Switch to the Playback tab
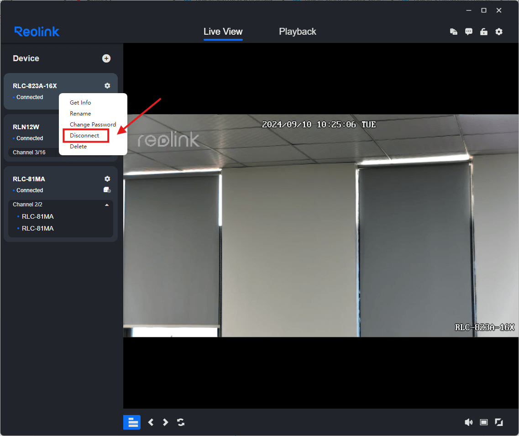 pos(298,32)
